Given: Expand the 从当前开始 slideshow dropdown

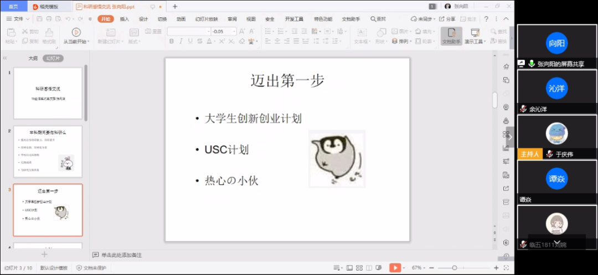Looking at the screenshot, I should point(89,41).
